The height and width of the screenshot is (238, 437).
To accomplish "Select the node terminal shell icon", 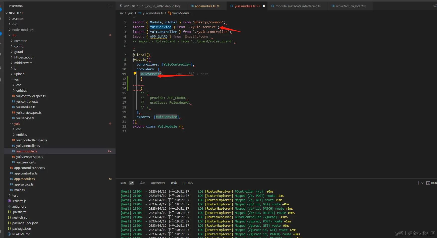I will [x=428, y=183].
